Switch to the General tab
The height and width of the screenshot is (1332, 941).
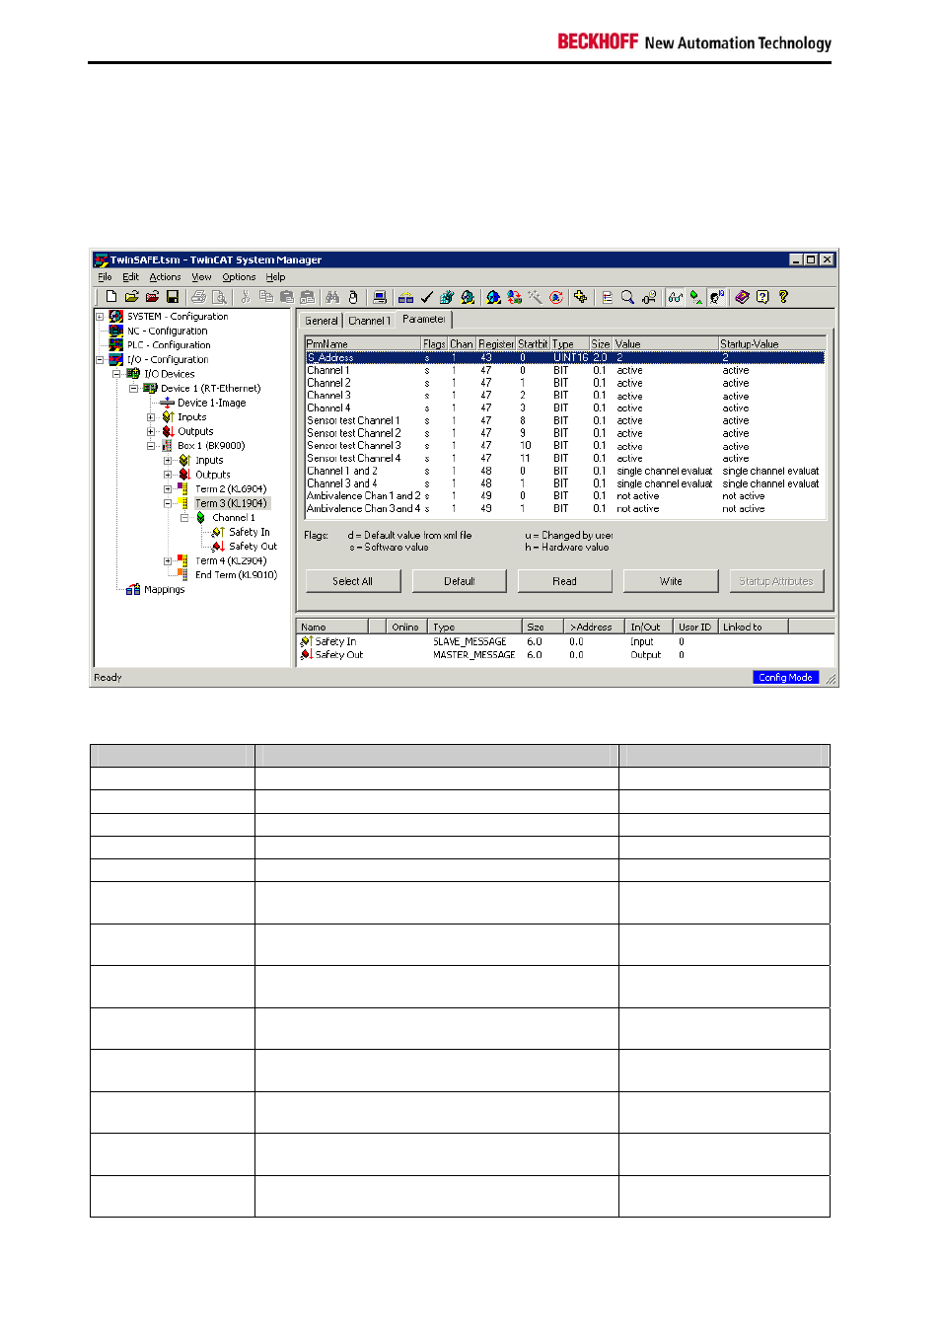(x=321, y=321)
